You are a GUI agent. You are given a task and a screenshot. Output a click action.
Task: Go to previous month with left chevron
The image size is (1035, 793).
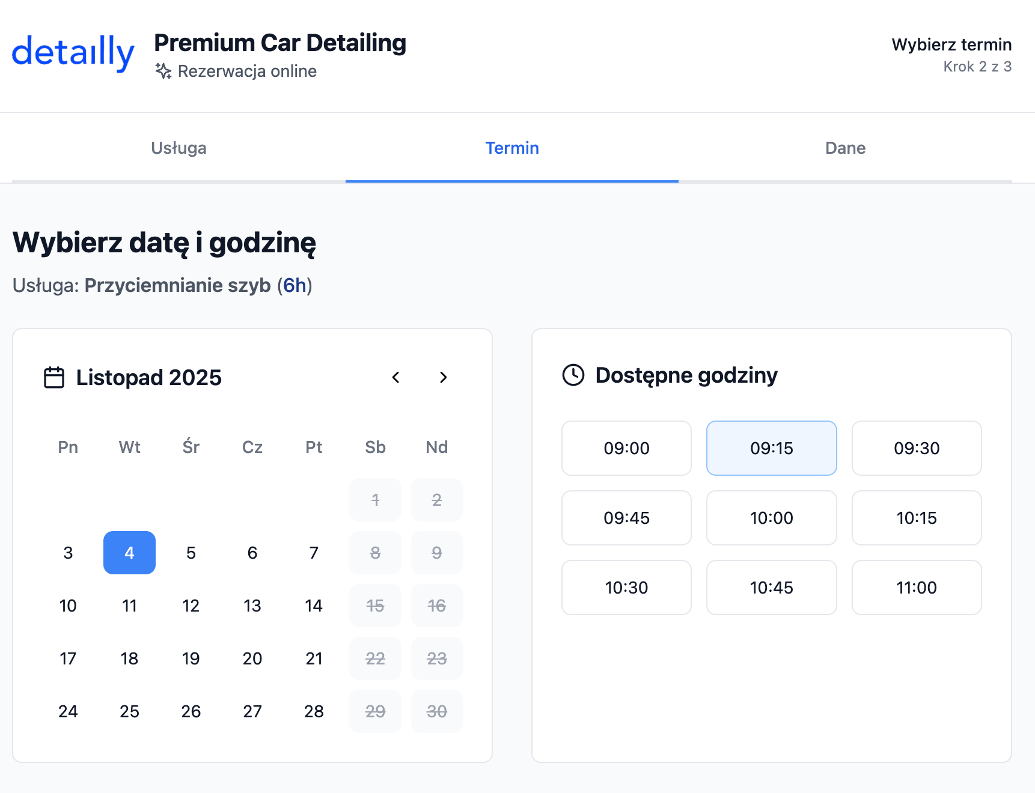point(395,377)
